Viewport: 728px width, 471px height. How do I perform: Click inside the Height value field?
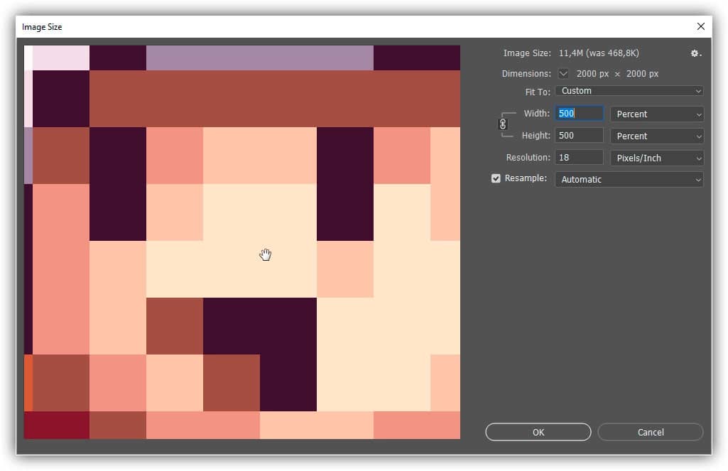coord(577,136)
